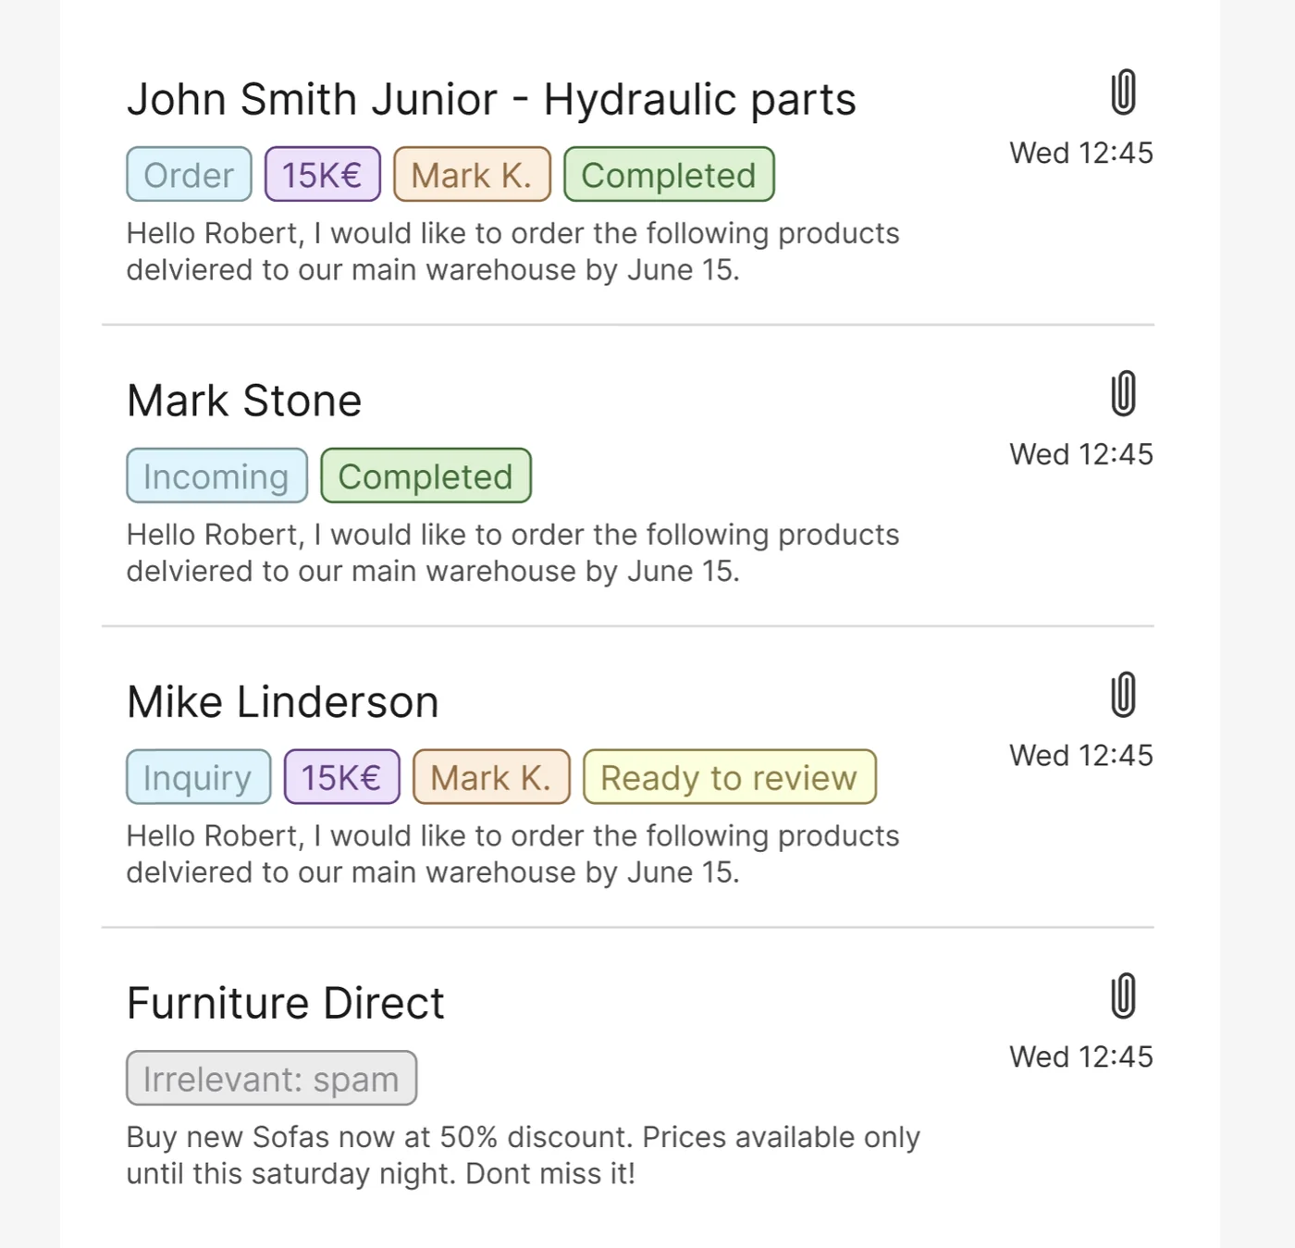Open attachment paperclip on Mark Stone email

[x=1123, y=393]
